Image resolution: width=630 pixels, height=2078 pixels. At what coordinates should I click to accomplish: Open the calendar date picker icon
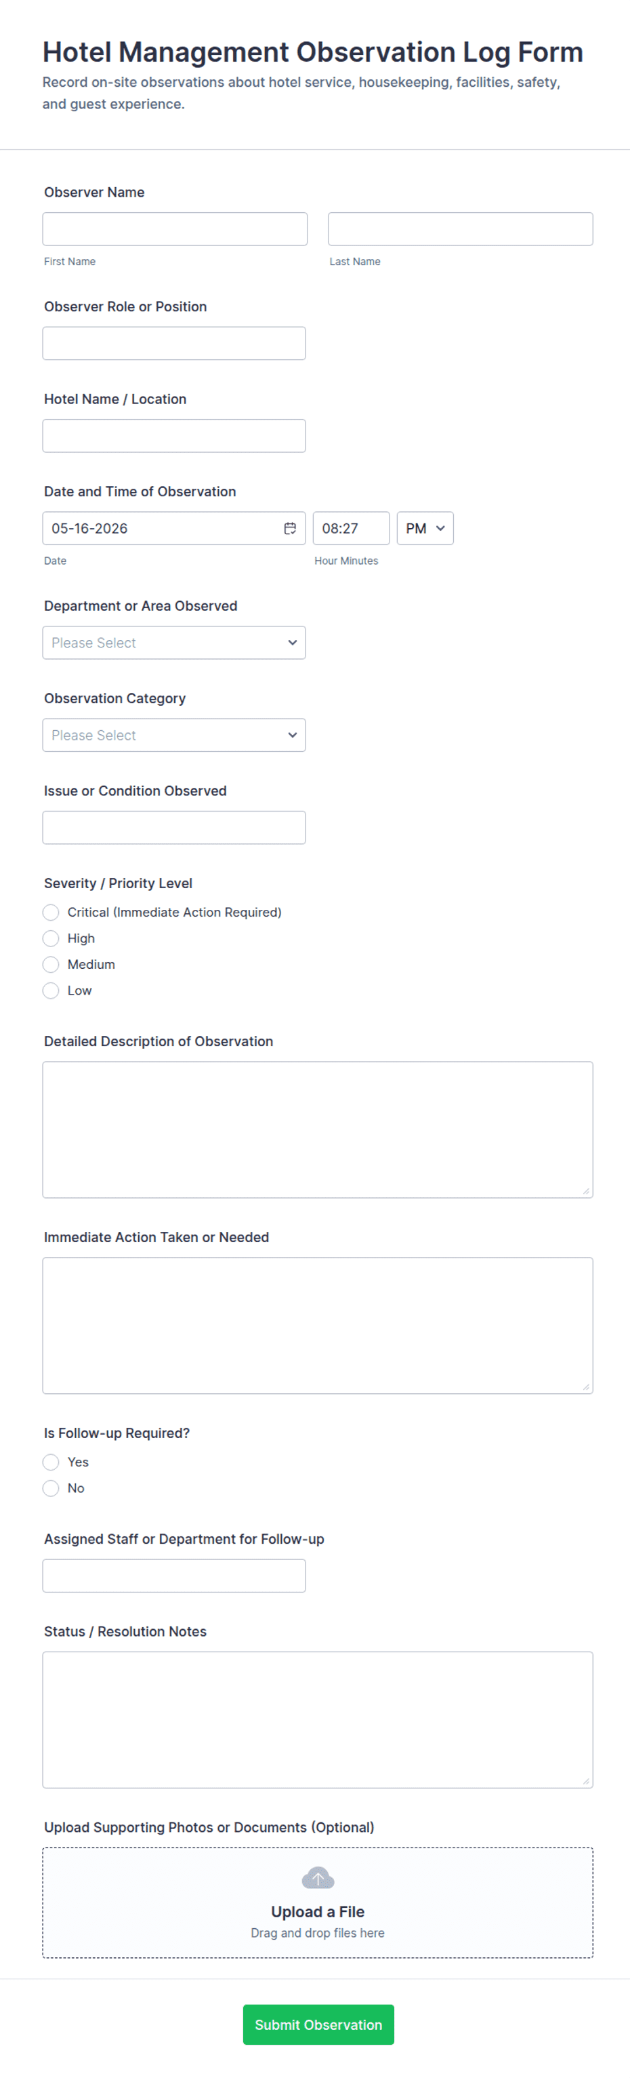click(290, 528)
